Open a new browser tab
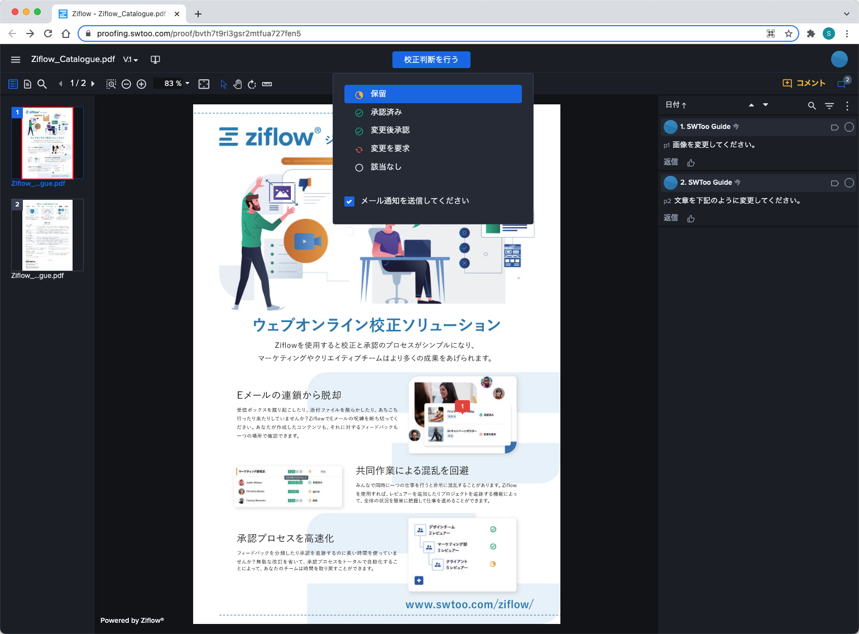859x634 pixels. coord(198,13)
